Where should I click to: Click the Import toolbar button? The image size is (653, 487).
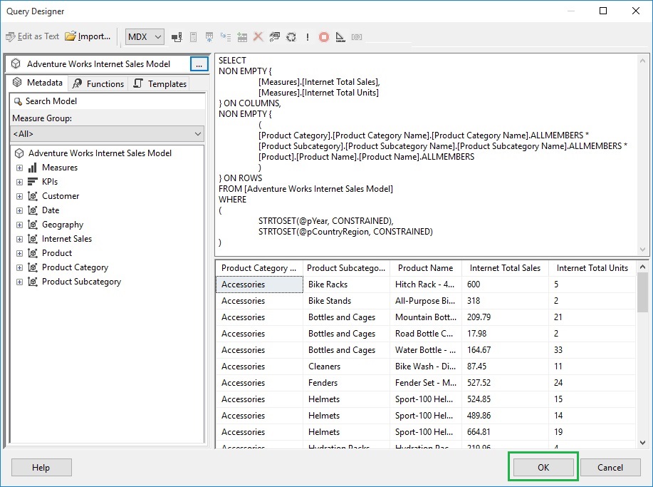coord(88,36)
